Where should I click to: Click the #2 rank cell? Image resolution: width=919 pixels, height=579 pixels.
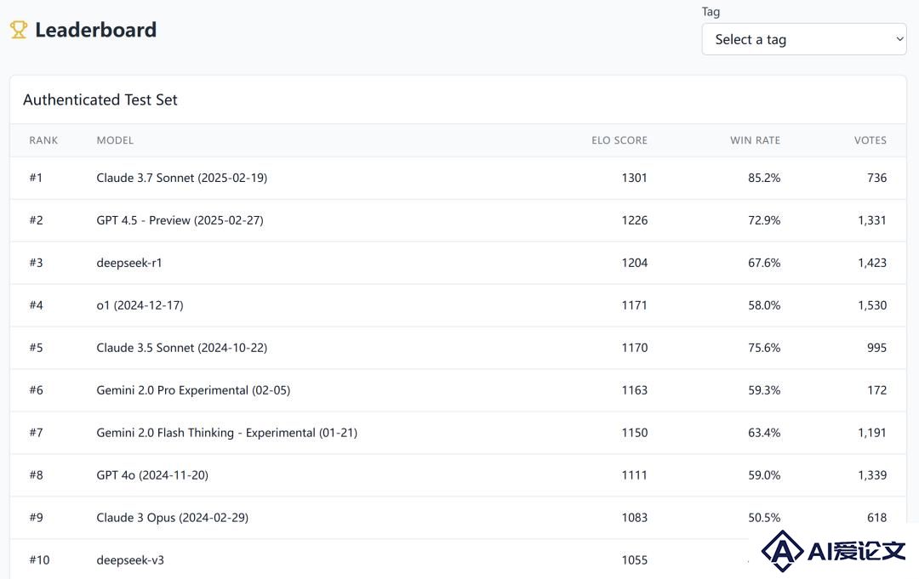point(37,221)
